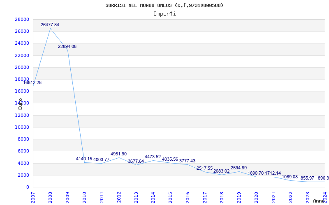The width and height of the screenshot is (329, 205).
Task: Click the y-axis value 4000
Action: tap(23, 163)
